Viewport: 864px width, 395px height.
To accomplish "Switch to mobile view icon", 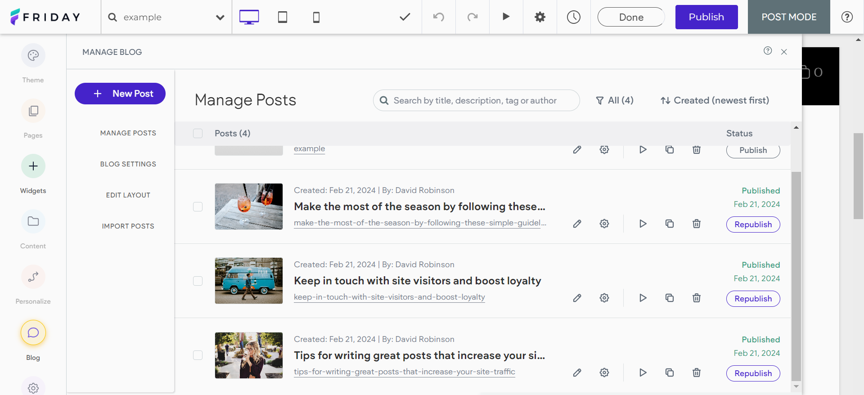I will point(316,17).
